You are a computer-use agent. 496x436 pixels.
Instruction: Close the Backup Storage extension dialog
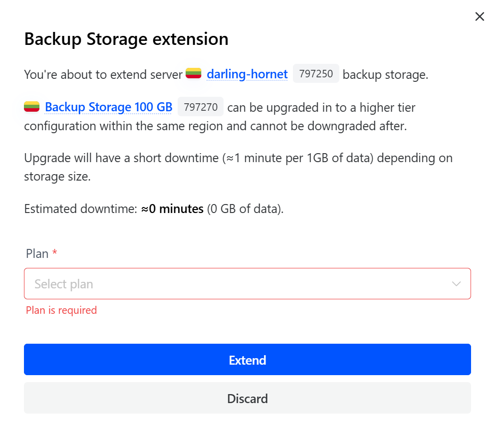480,16
